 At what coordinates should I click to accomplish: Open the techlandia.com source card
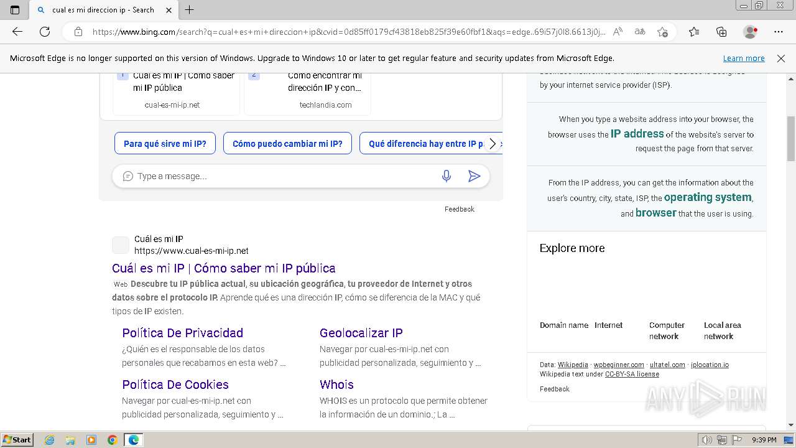308,93
